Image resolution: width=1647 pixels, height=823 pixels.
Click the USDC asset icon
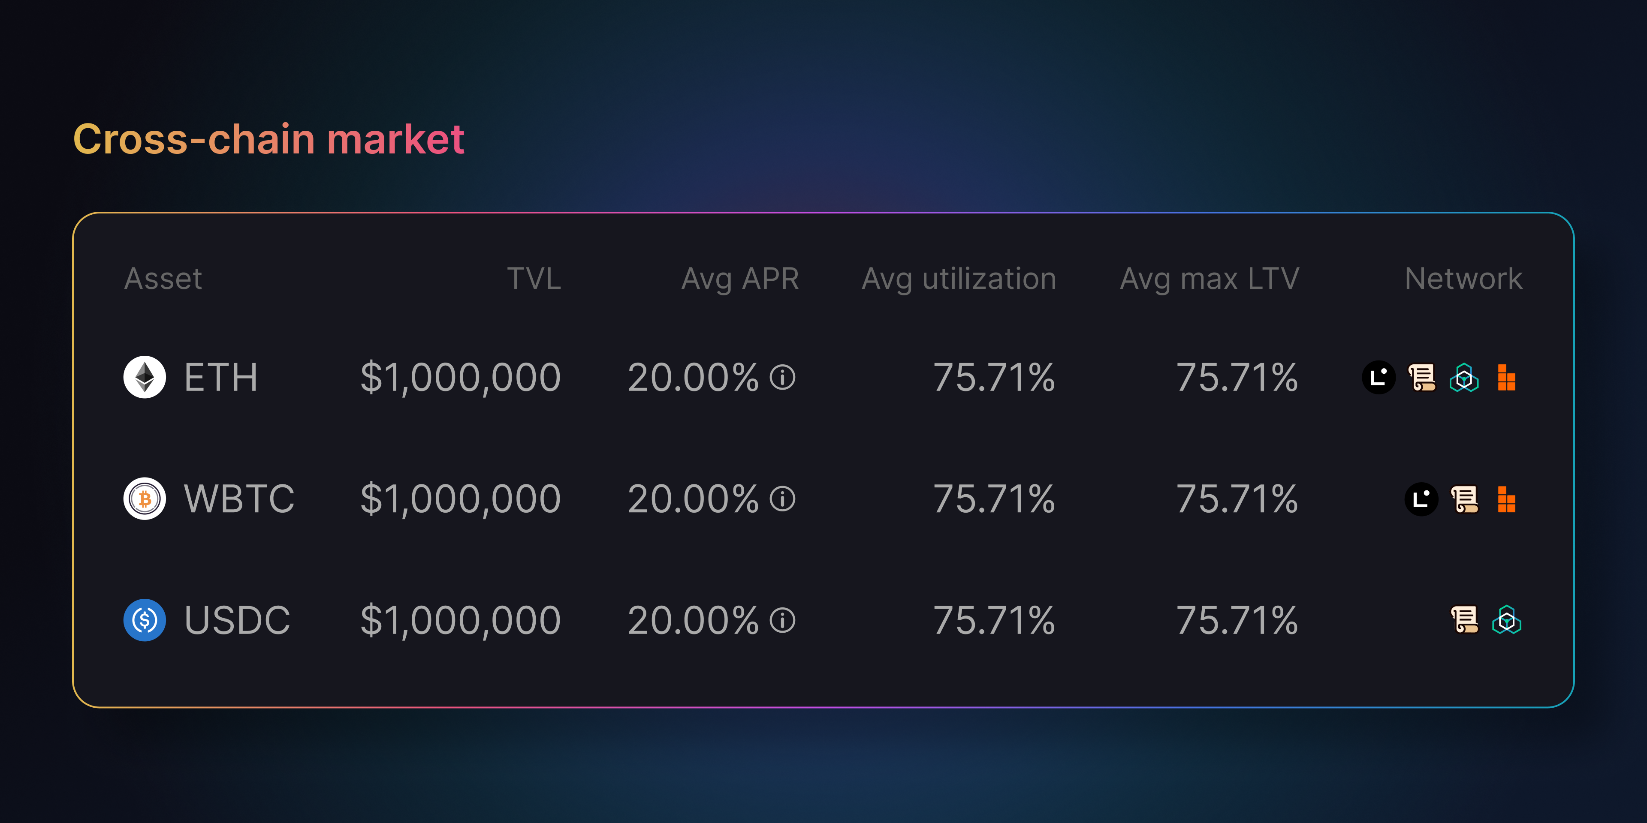pos(145,620)
